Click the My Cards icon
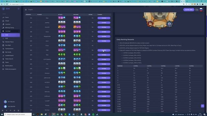 (3, 52)
